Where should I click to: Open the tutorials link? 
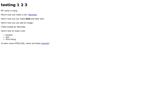pyautogui.click(x=45, y=43)
